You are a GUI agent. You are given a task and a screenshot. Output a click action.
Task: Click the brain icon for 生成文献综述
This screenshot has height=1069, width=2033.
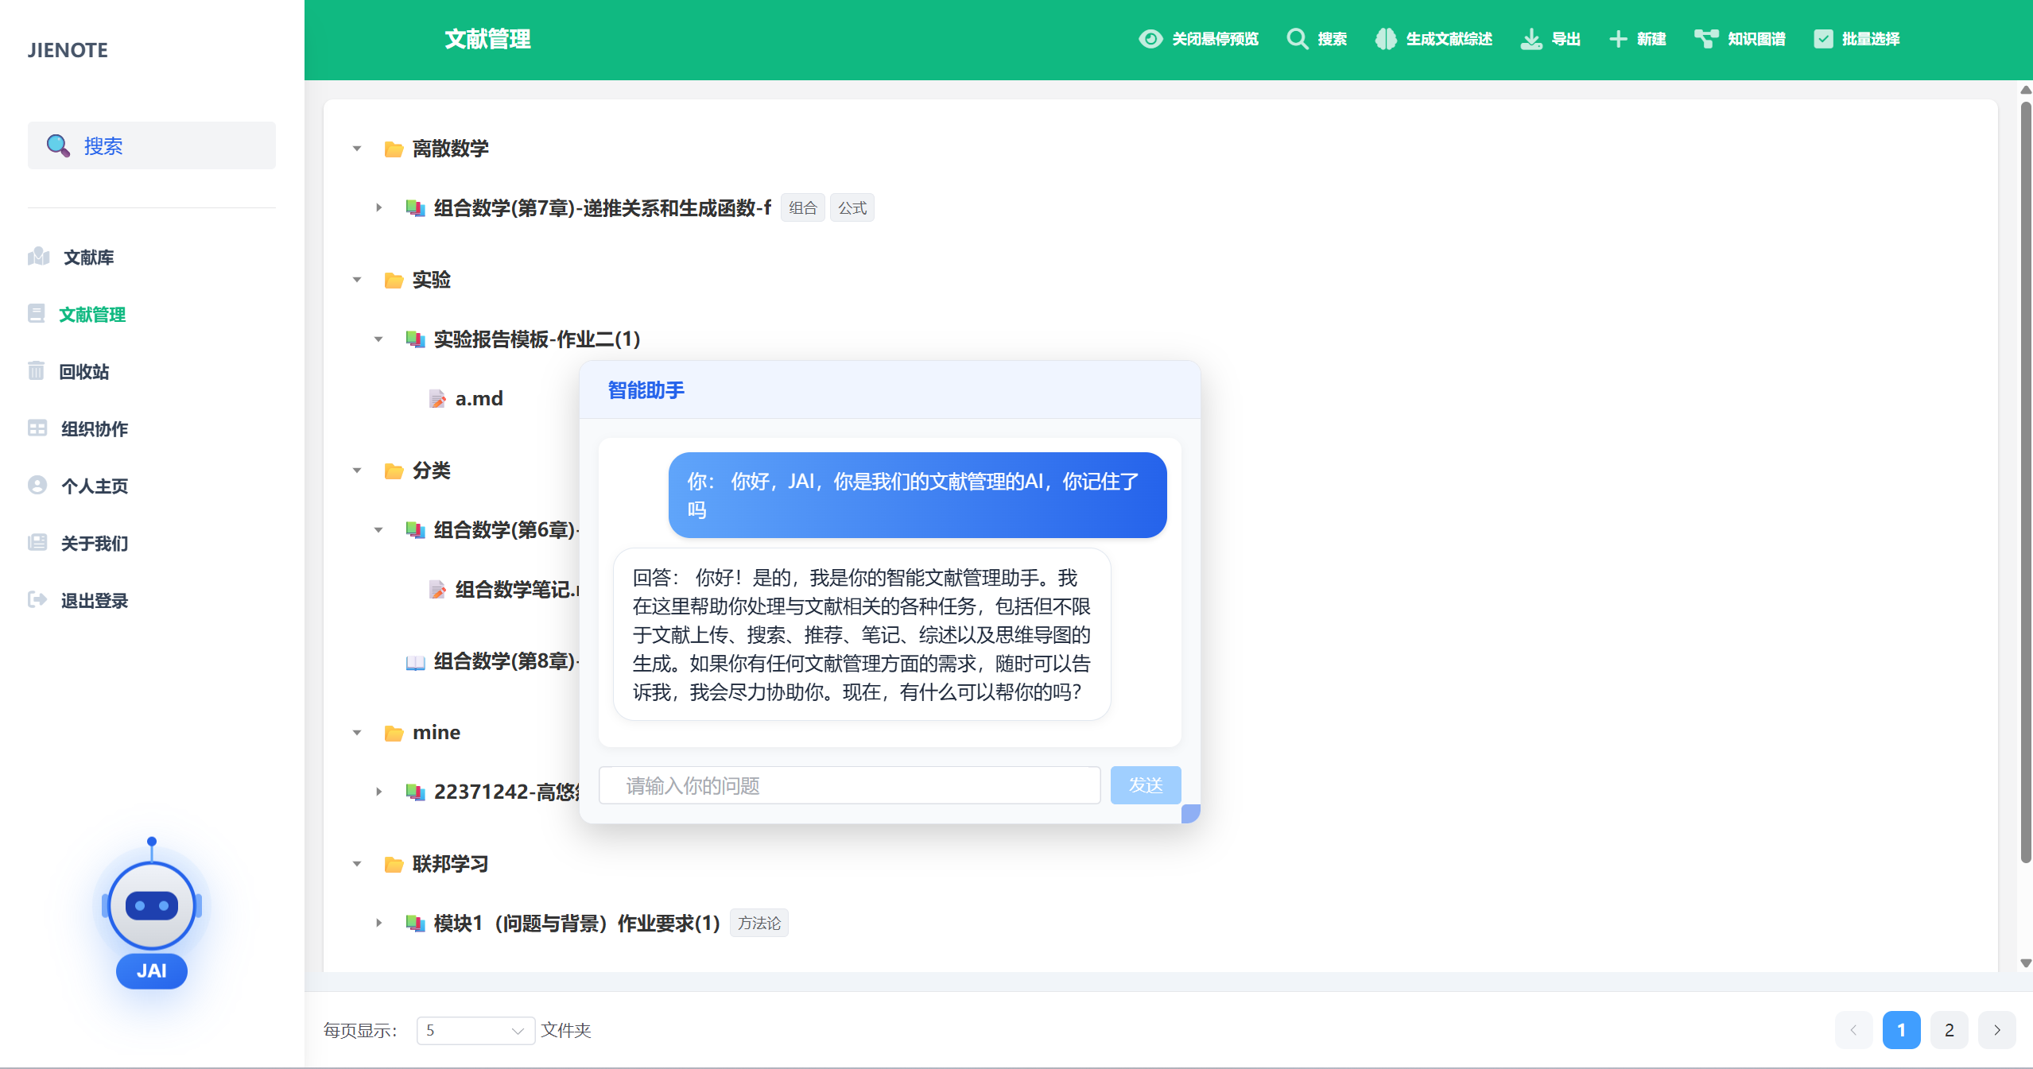click(1386, 39)
